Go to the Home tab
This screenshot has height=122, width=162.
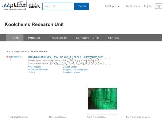click(x=14, y=38)
